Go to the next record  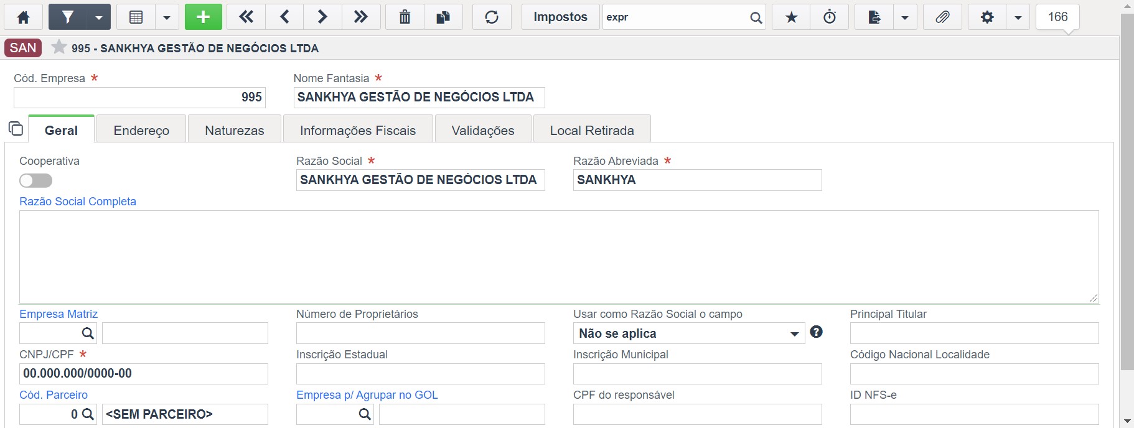(322, 17)
